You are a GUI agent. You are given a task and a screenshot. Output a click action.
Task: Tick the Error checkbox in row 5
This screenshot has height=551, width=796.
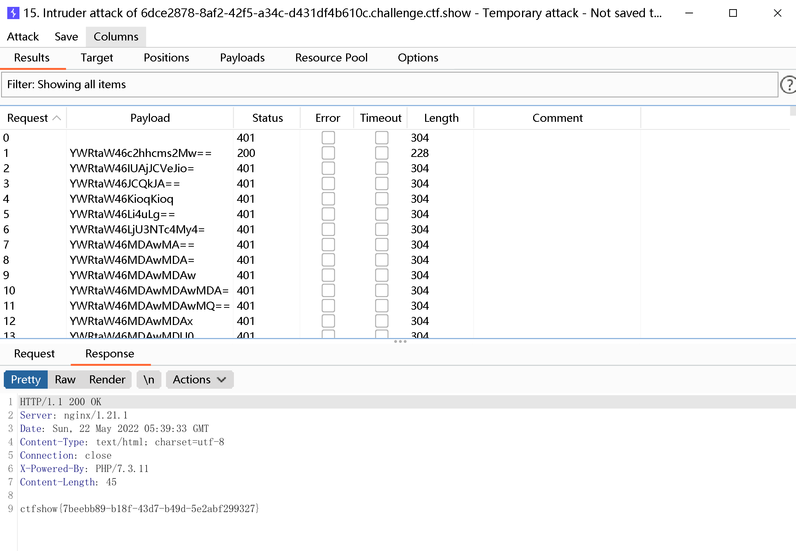pos(328,214)
